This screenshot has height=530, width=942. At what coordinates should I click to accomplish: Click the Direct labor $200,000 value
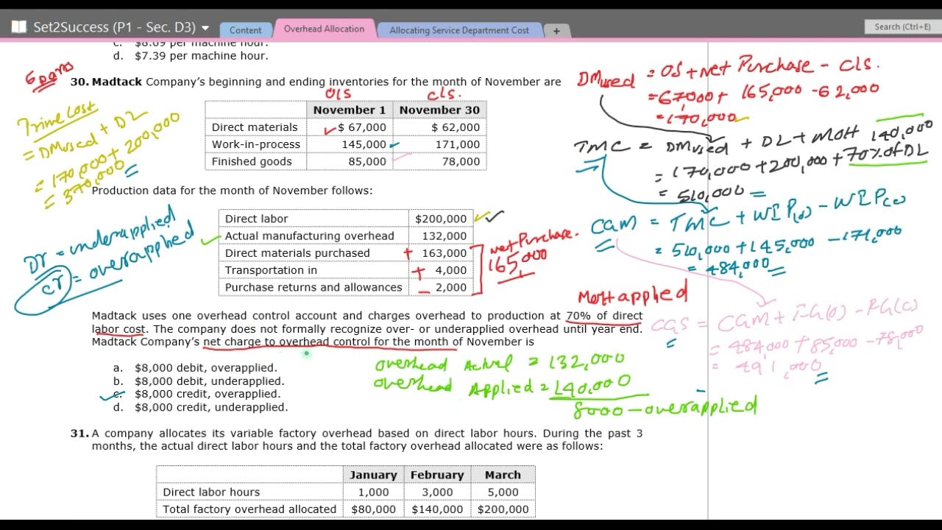click(x=441, y=219)
